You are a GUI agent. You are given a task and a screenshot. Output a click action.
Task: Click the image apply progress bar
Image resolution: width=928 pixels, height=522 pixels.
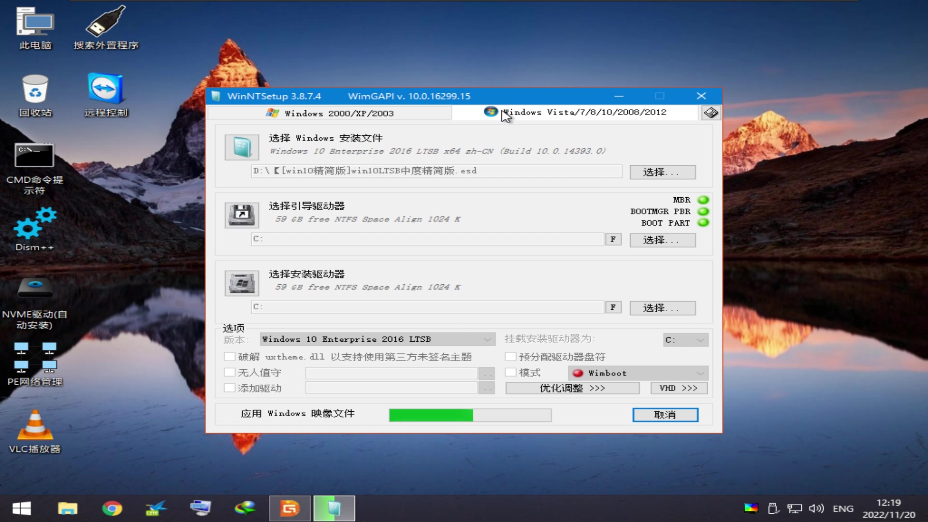(x=470, y=415)
